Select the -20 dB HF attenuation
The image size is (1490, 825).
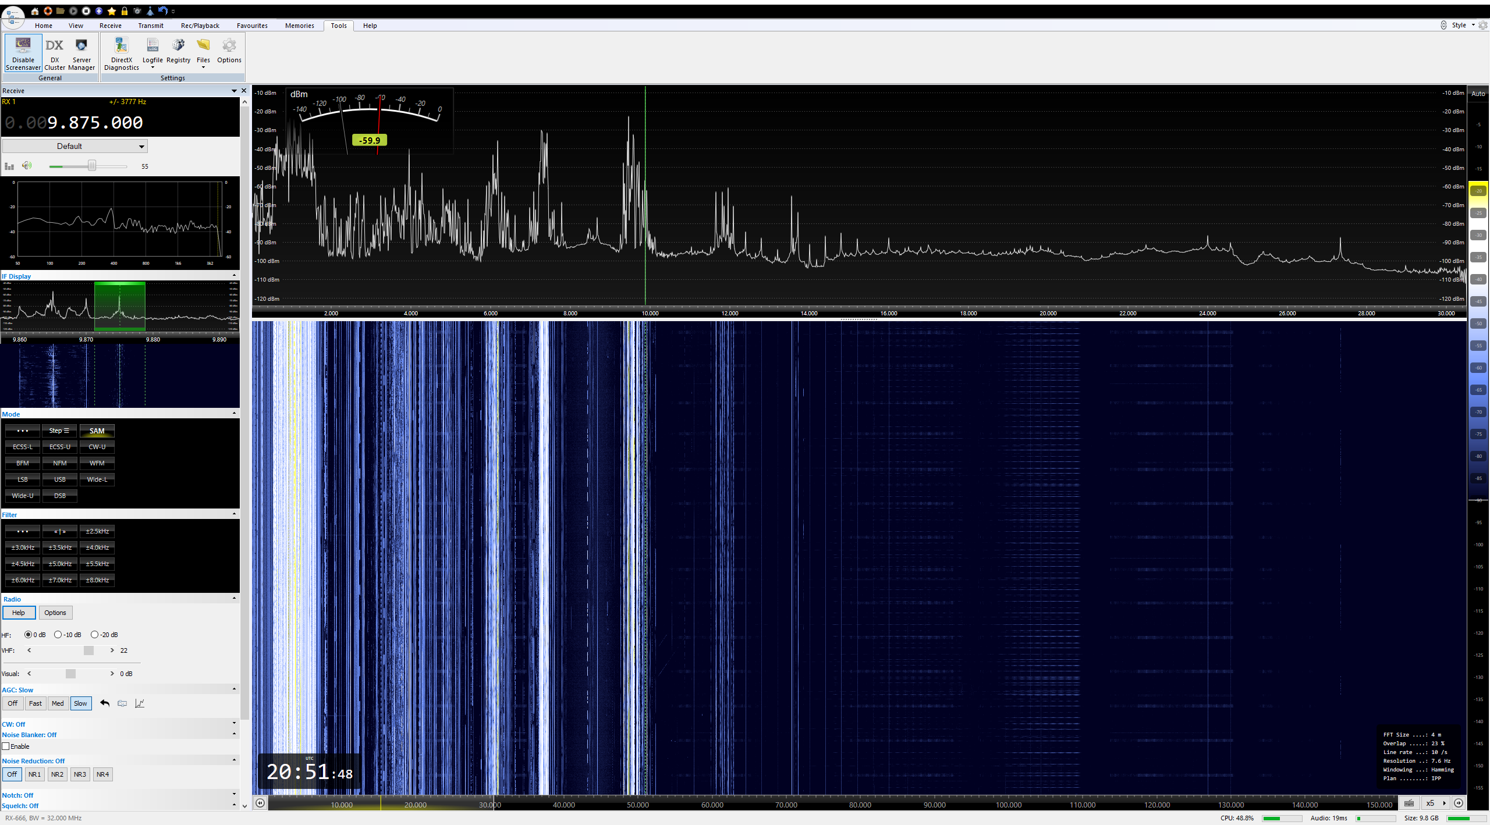coord(94,635)
